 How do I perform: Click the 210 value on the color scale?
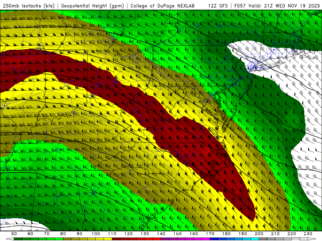[x=275, y=234]
